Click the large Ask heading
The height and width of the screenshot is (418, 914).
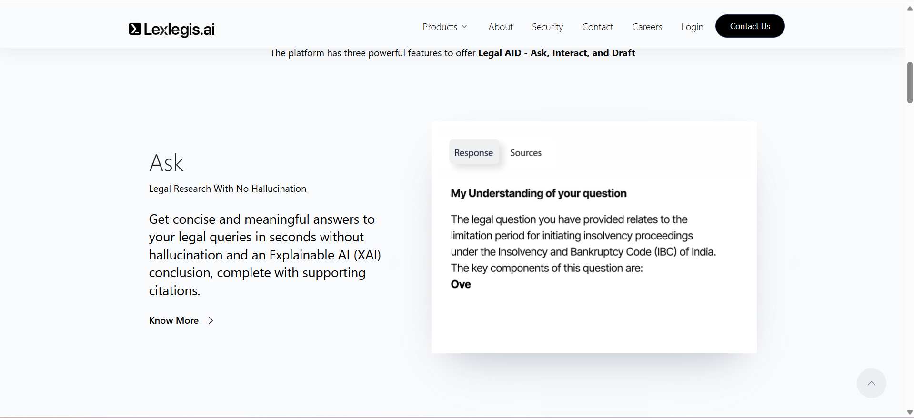tap(166, 163)
